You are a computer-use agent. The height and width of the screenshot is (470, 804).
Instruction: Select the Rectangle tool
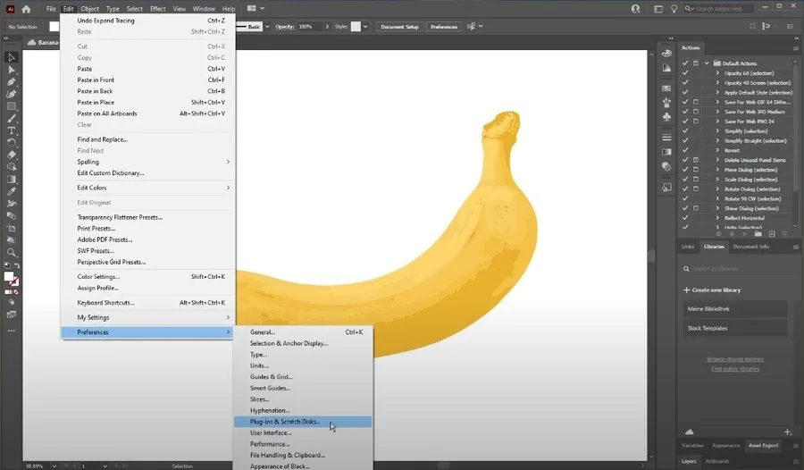click(12, 106)
